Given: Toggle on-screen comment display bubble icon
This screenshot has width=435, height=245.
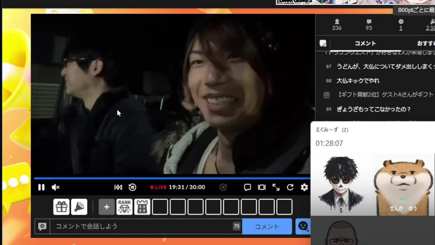Looking at the screenshot, I should point(247,187).
